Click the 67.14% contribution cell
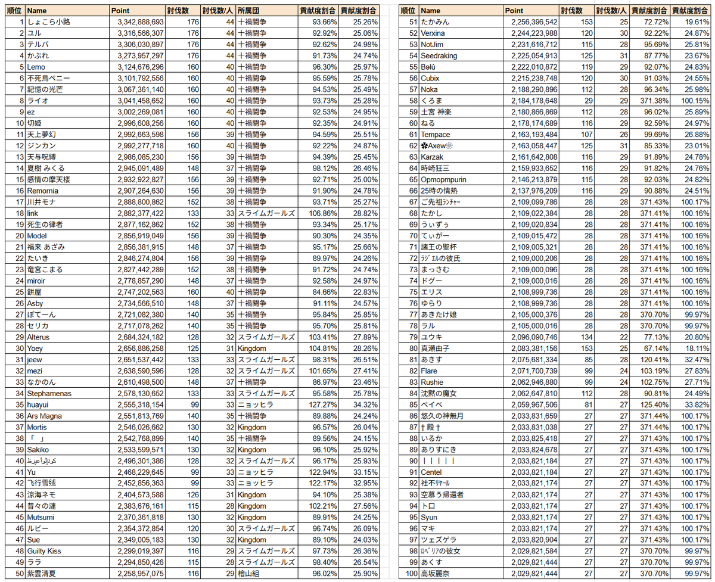This screenshot has height=582, width=715. pyautogui.click(x=650, y=348)
